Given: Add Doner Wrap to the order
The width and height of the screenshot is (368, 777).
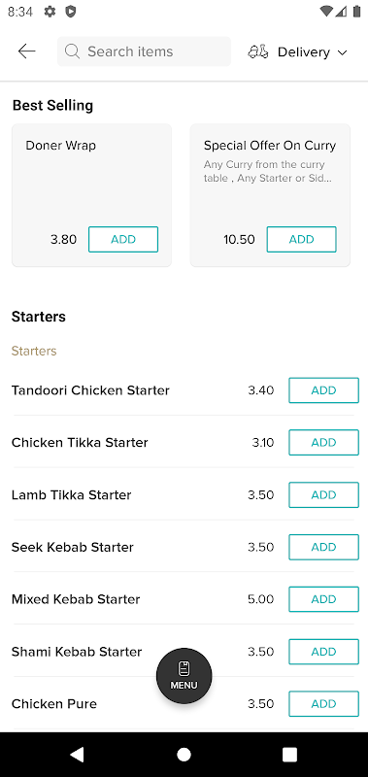Looking at the screenshot, I should coord(123,239).
